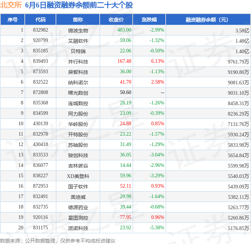Image resolution: width=251 pixels, height=244 pixels.
Task: Select stock name XD美登科
Action: (78, 176)
